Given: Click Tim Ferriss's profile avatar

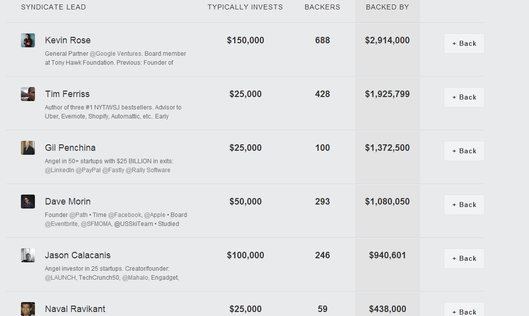Looking at the screenshot, I should pyautogui.click(x=28, y=94).
